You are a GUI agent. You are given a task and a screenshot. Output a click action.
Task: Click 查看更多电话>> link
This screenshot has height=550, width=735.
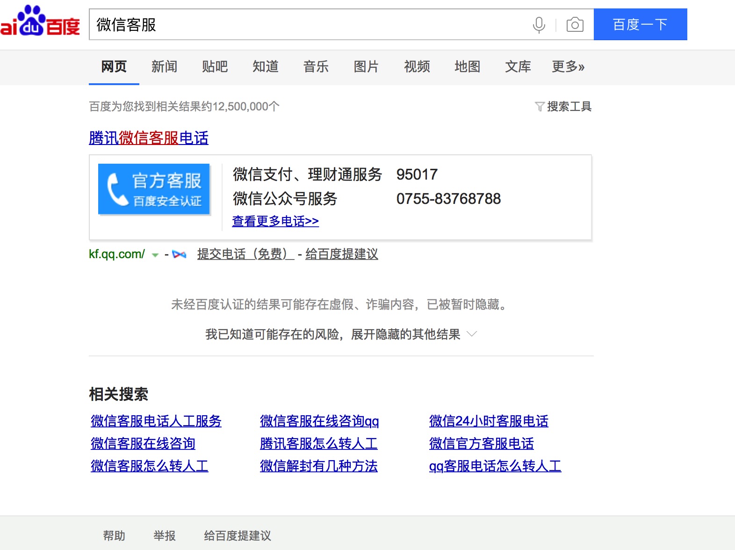[275, 221]
